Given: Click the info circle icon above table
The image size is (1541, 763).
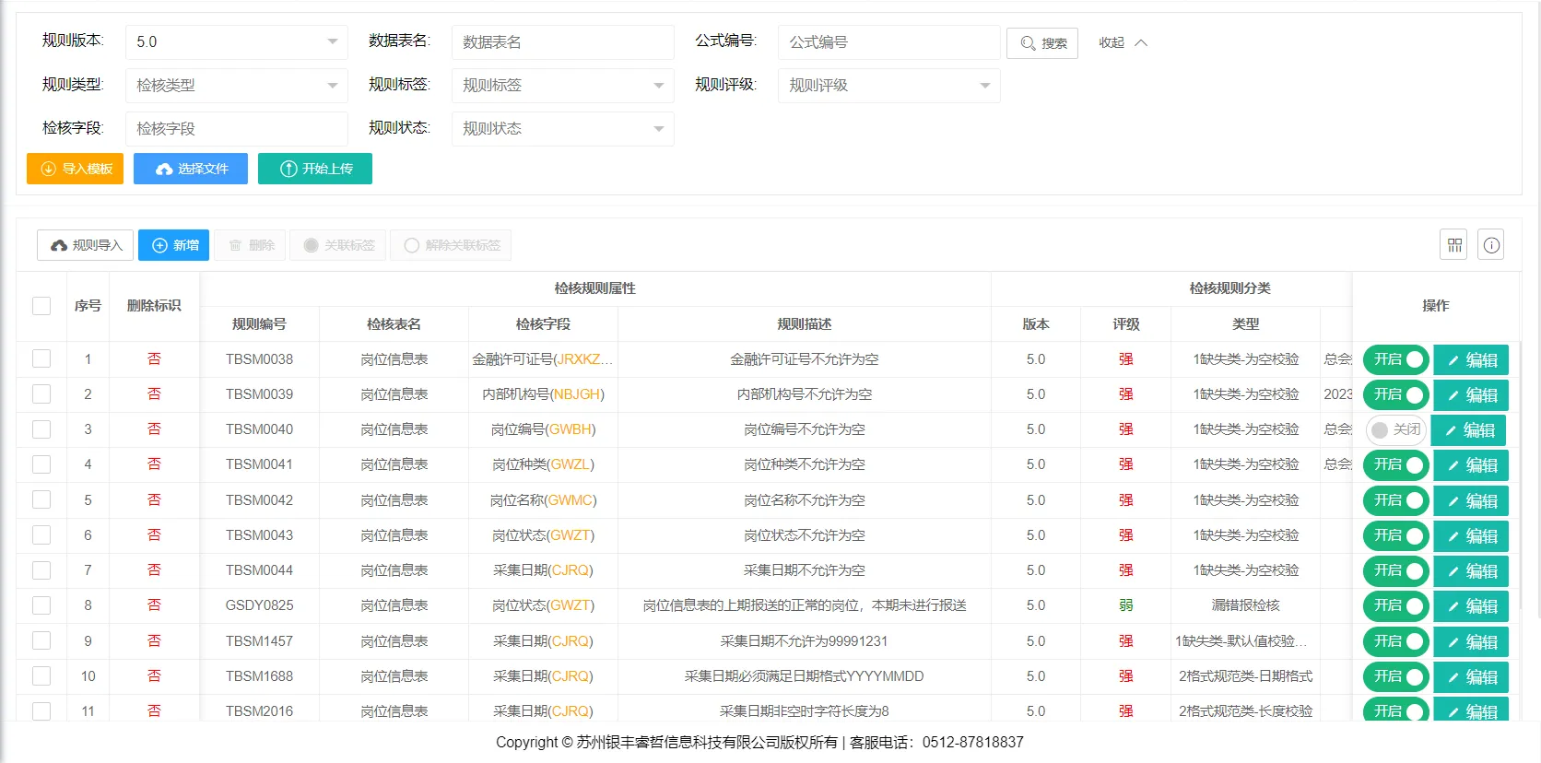Looking at the screenshot, I should pyautogui.click(x=1491, y=245).
